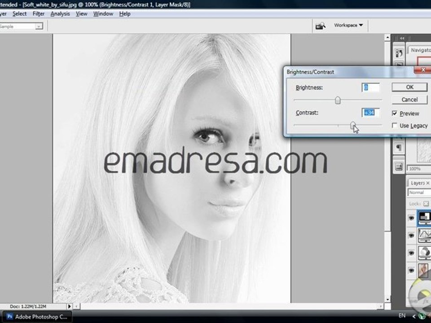Enable the Use Legacy checkbox

tap(395, 126)
